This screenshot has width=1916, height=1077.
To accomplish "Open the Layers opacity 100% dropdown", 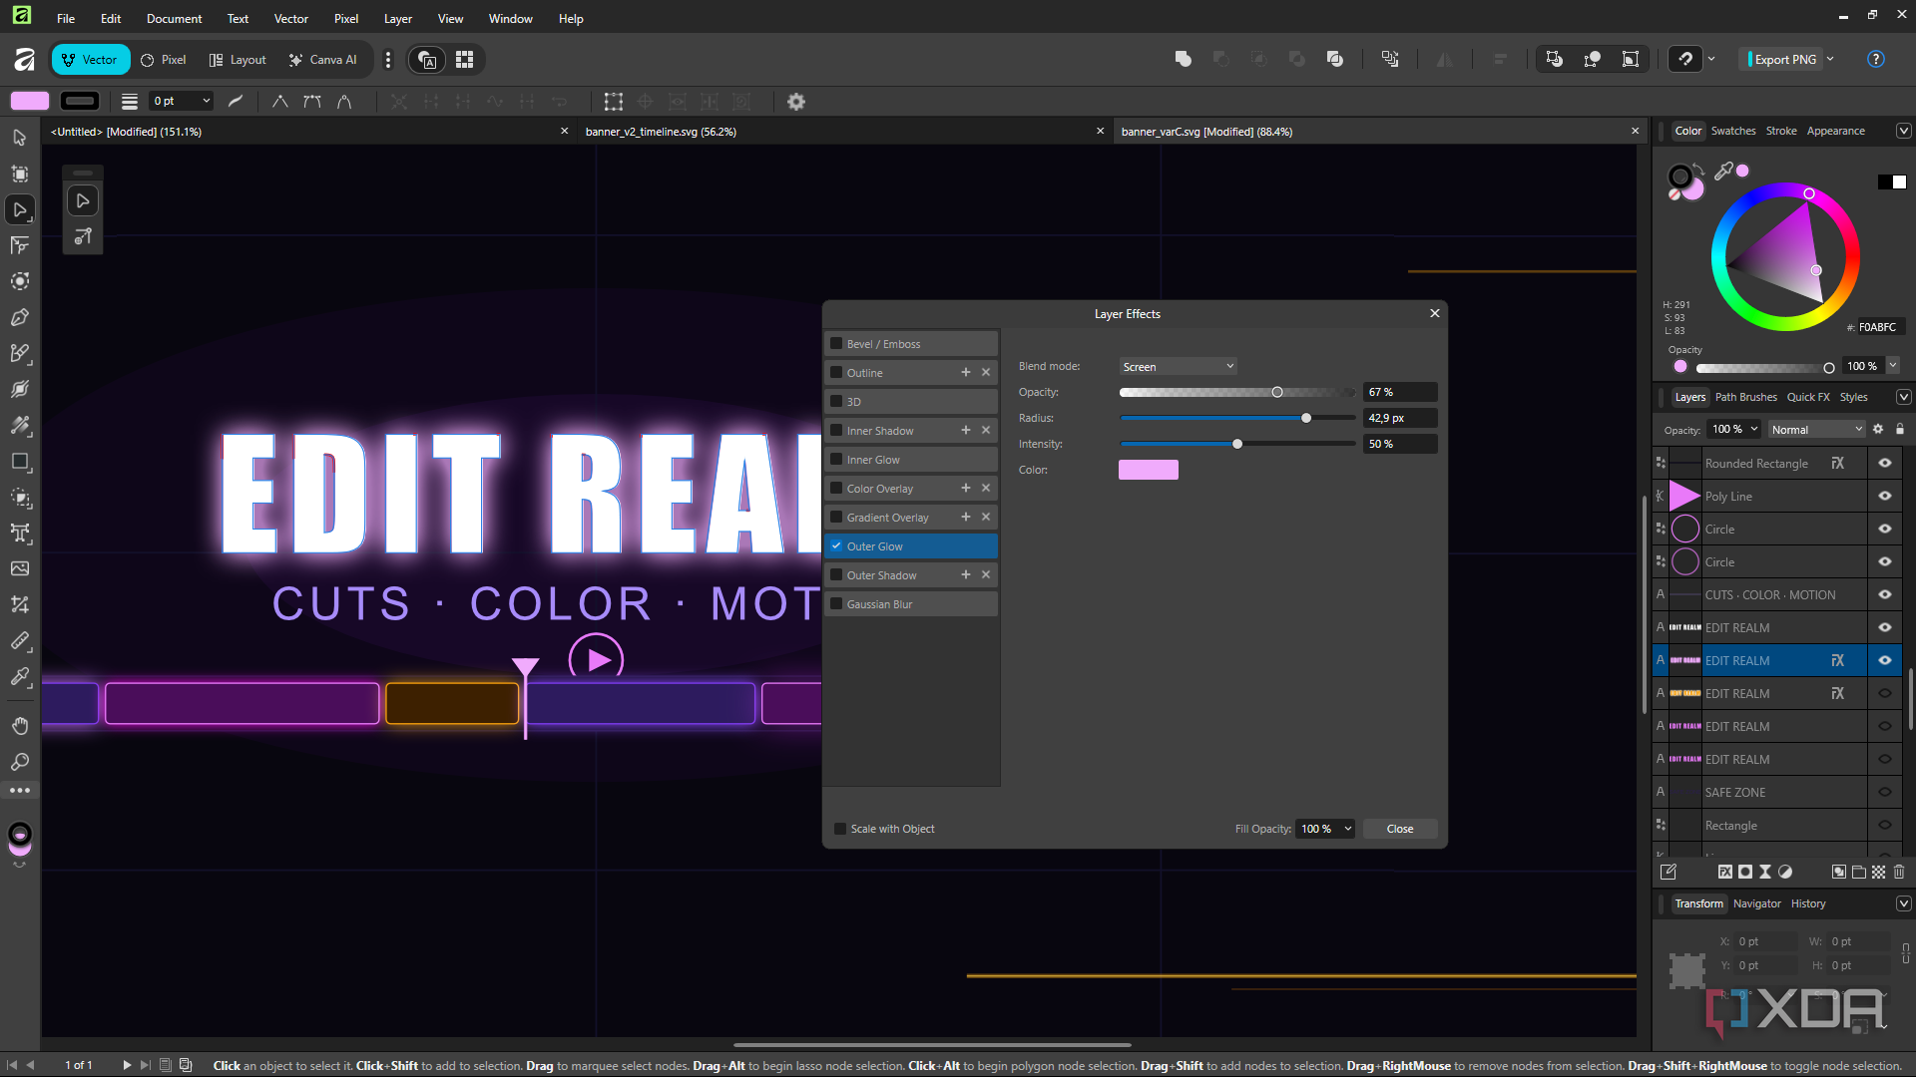I will coord(1734,429).
